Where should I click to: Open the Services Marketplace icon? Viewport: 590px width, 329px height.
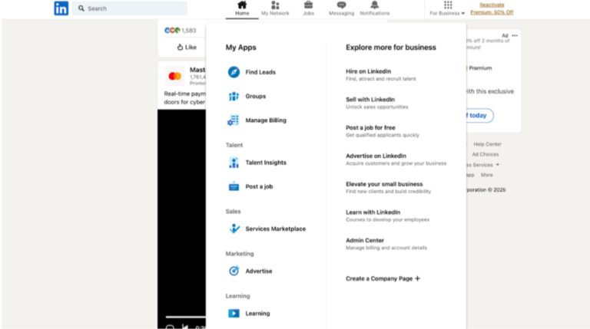click(x=234, y=229)
